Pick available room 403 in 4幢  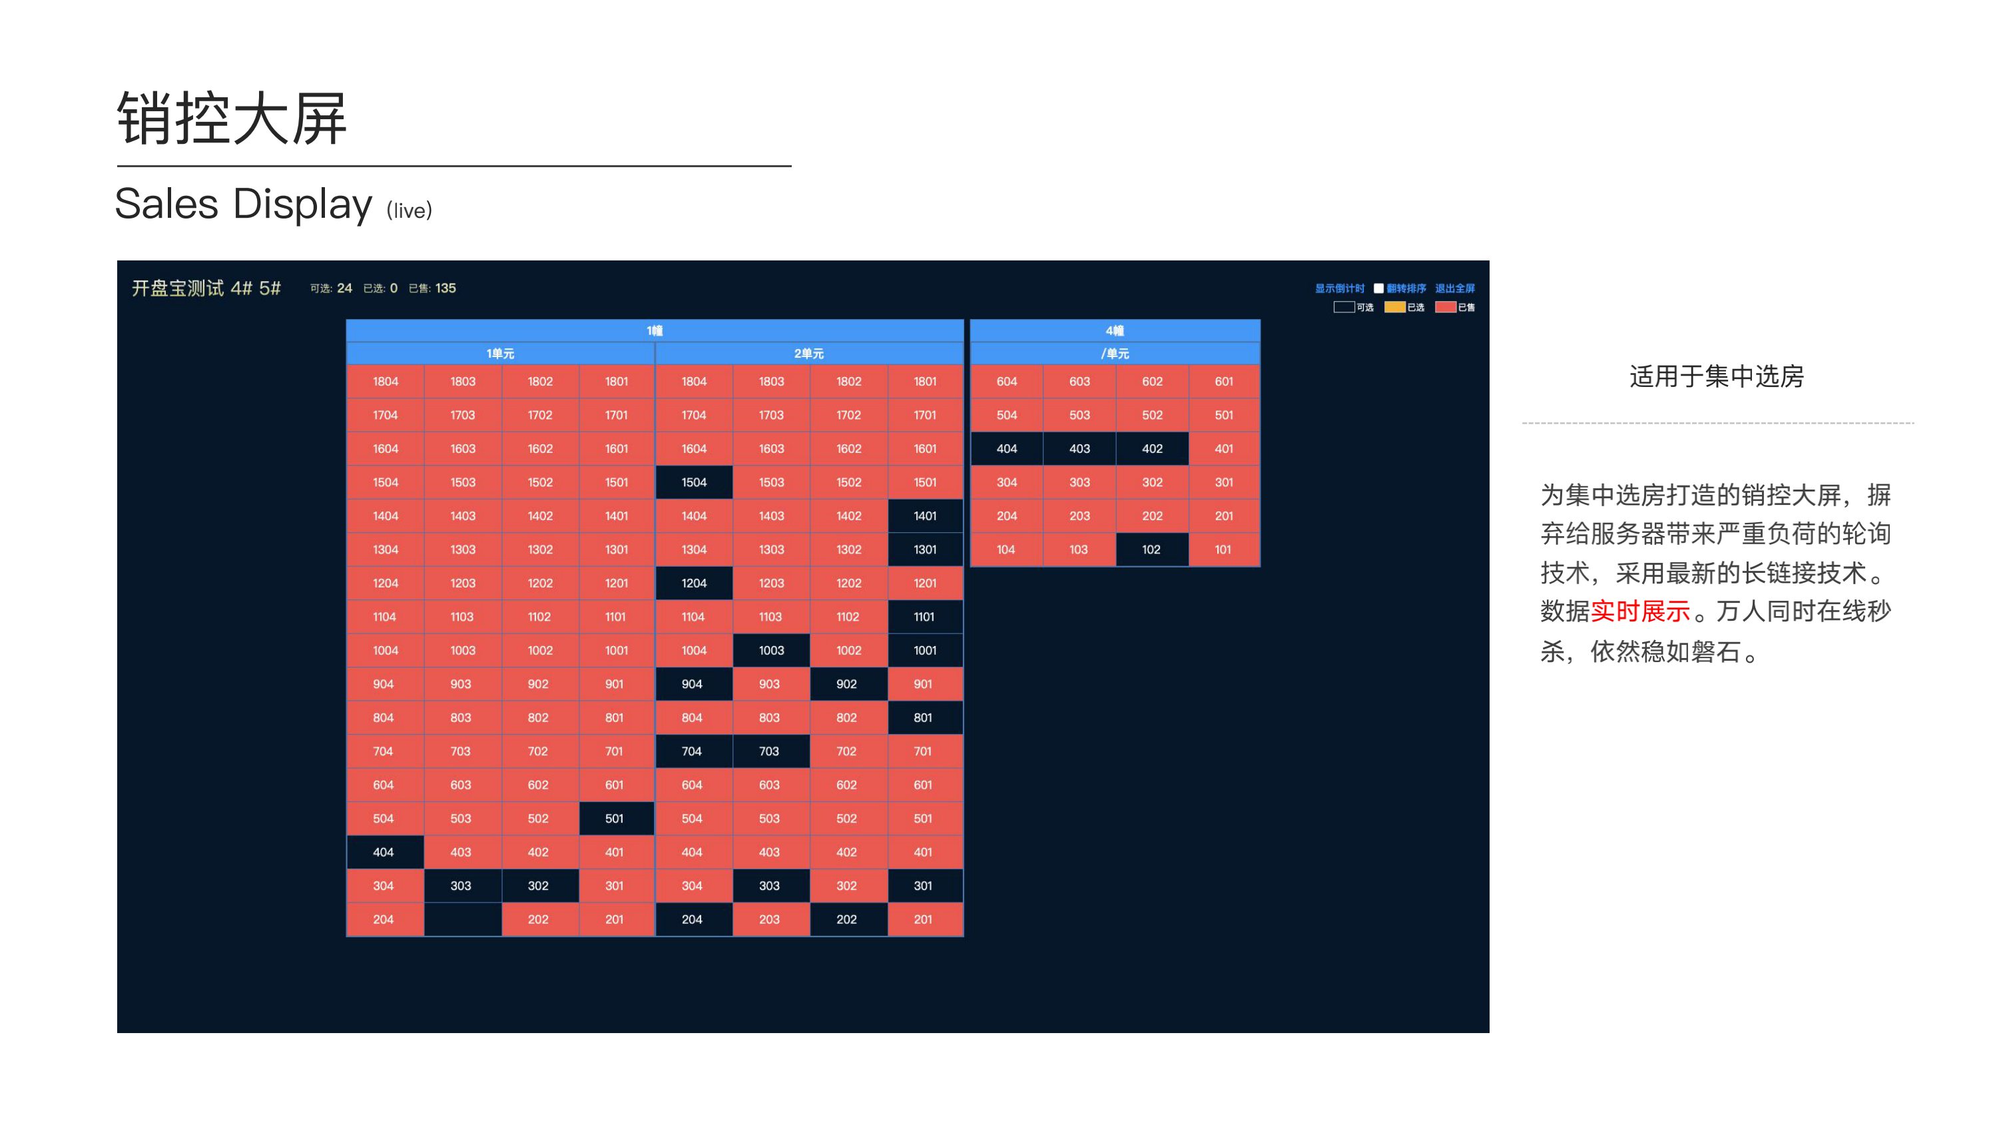coord(1079,449)
